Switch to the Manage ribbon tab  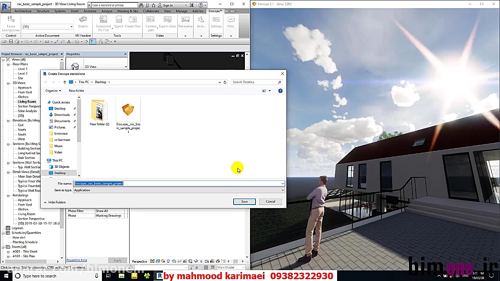pyautogui.click(x=181, y=11)
